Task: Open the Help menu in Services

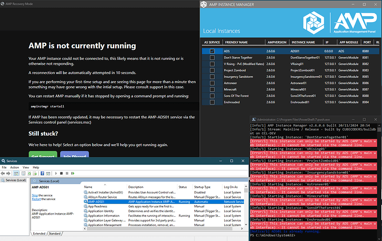Action: coord(36,167)
